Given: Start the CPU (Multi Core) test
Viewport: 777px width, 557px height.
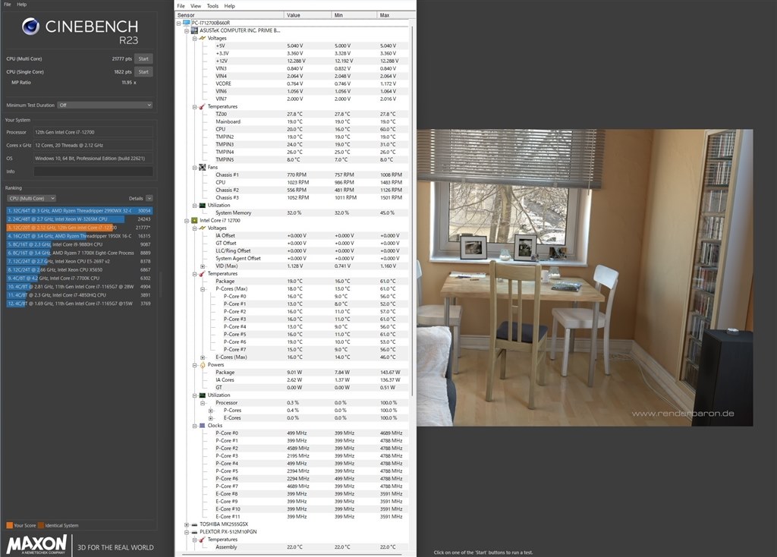Looking at the screenshot, I should click(x=143, y=59).
